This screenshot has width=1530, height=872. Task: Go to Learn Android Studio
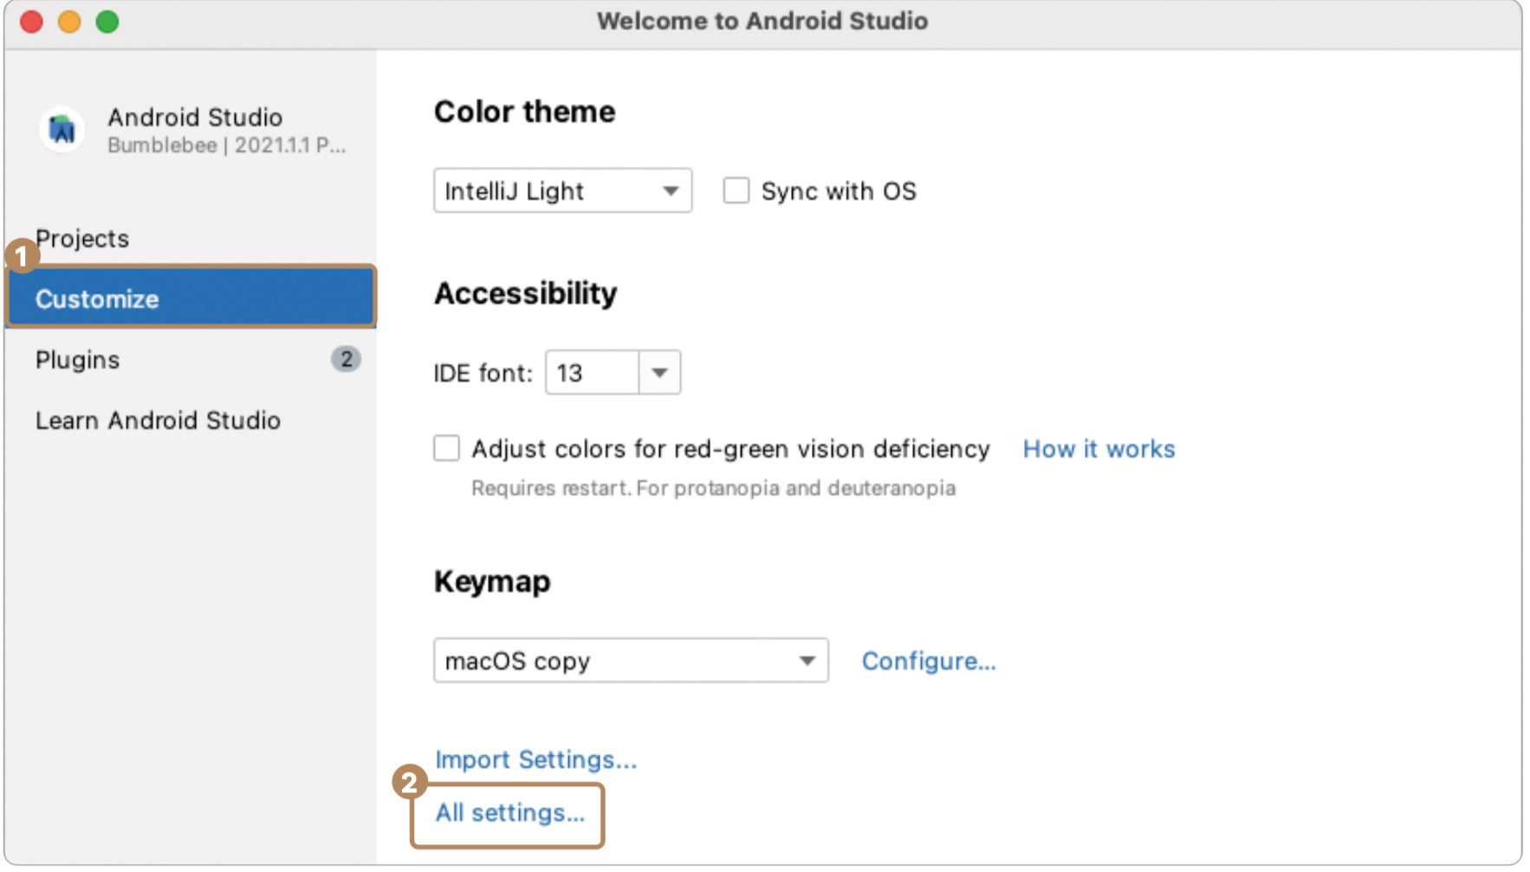pos(158,420)
